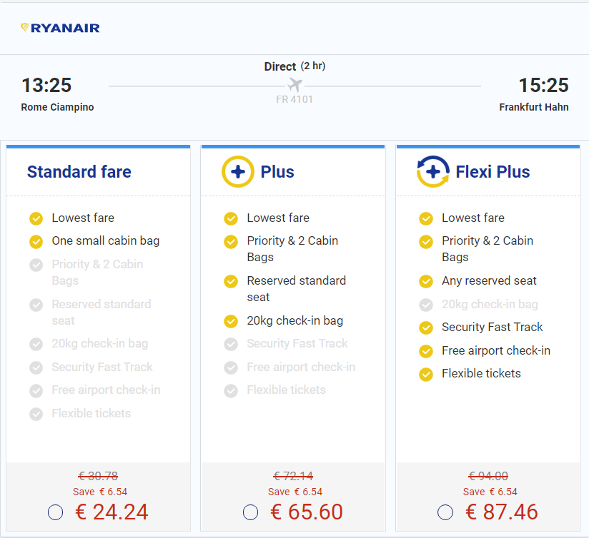Click the 'Standard fare' heading
The width and height of the screenshot is (589, 538).
click(79, 172)
